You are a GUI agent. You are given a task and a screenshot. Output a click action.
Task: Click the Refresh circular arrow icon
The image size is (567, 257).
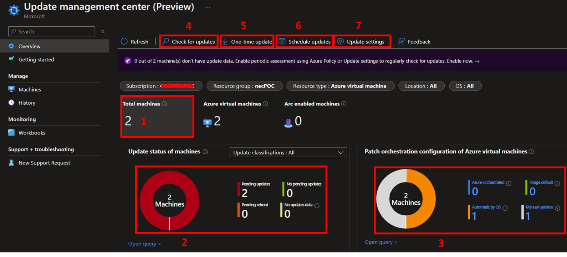click(124, 41)
